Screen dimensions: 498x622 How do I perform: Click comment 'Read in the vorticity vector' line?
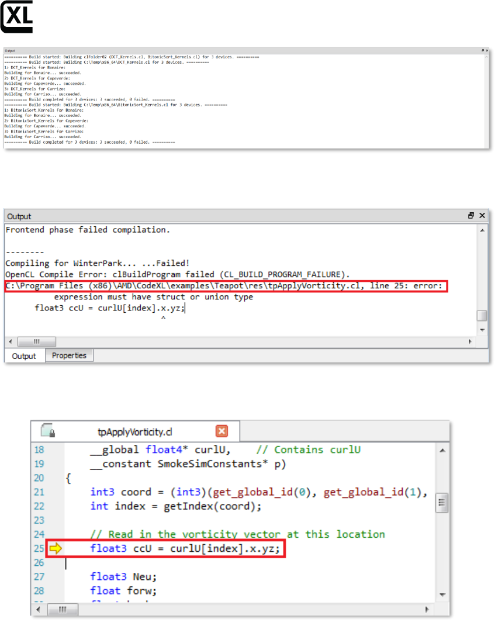click(237, 534)
